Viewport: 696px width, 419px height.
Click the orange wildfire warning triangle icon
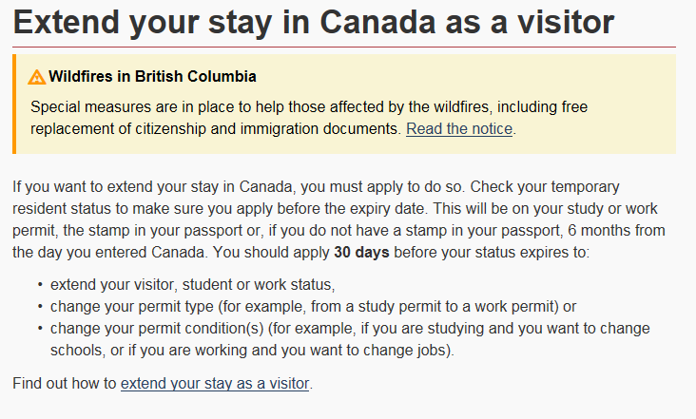tap(36, 77)
